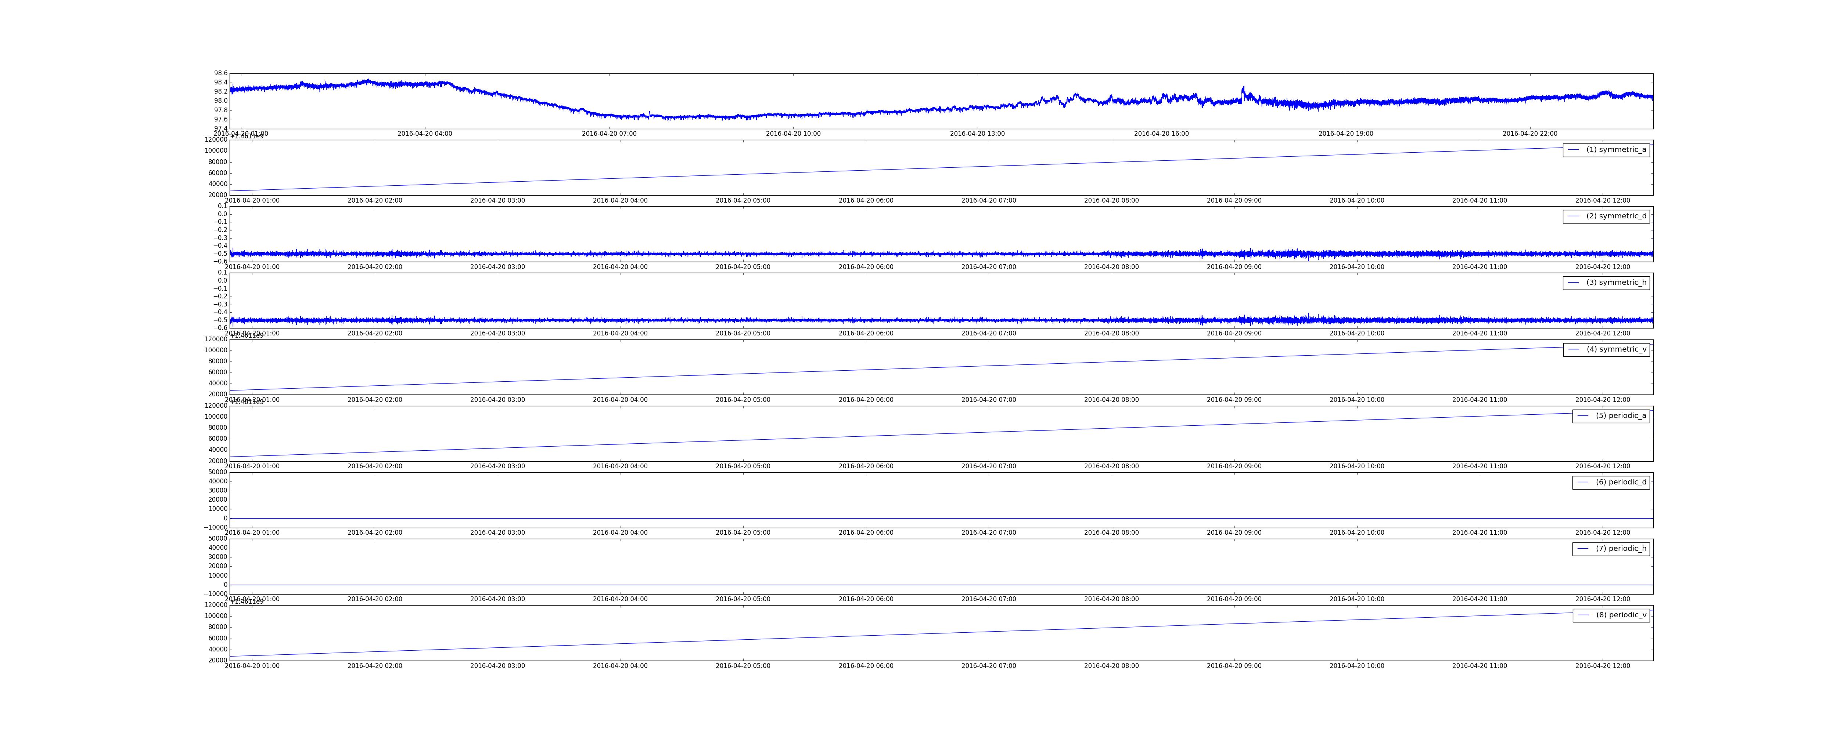Click the 40000 tick of periodic_a plot
The height and width of the screenshot is (734, 1837).
coord(218,450)
